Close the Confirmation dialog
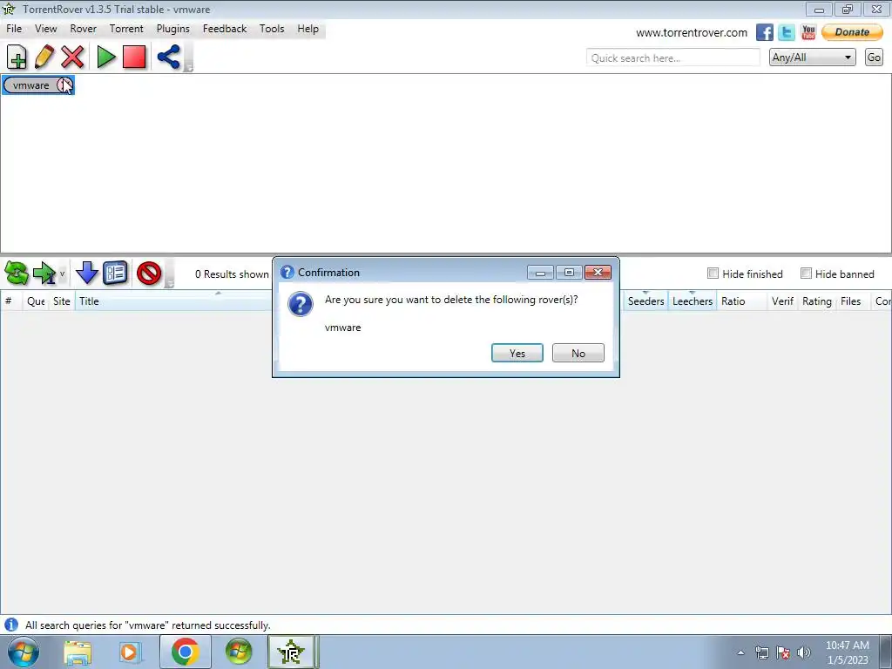The width and height of the screenshot is (892, 669). [598, 273]
